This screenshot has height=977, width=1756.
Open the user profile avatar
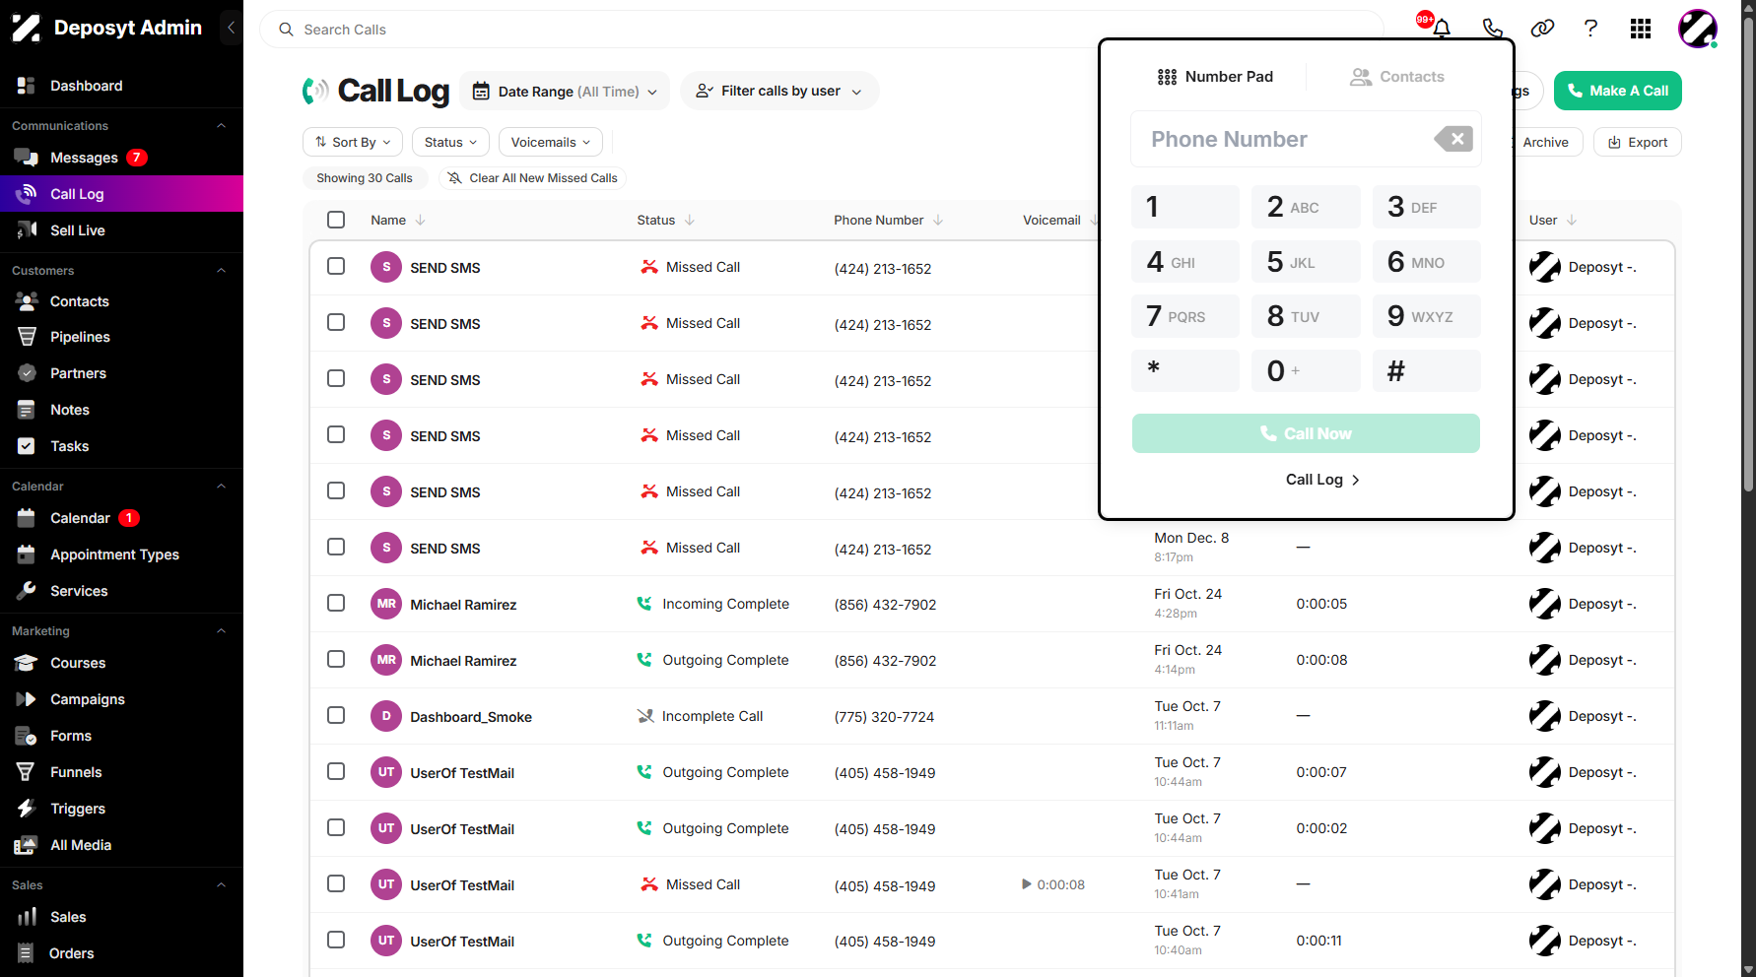[x=1698, y=29]
